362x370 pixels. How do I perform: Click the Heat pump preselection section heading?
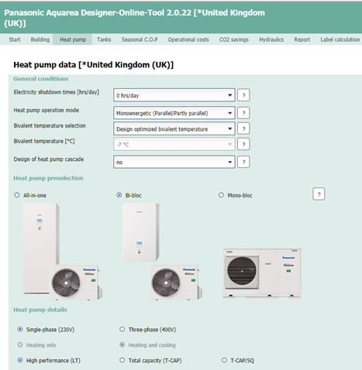48,178
